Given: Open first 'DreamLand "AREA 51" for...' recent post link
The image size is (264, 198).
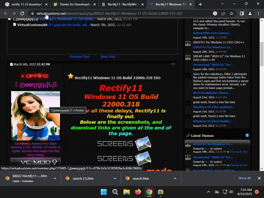Looking at the screenshot, I should tap(213, 65).
